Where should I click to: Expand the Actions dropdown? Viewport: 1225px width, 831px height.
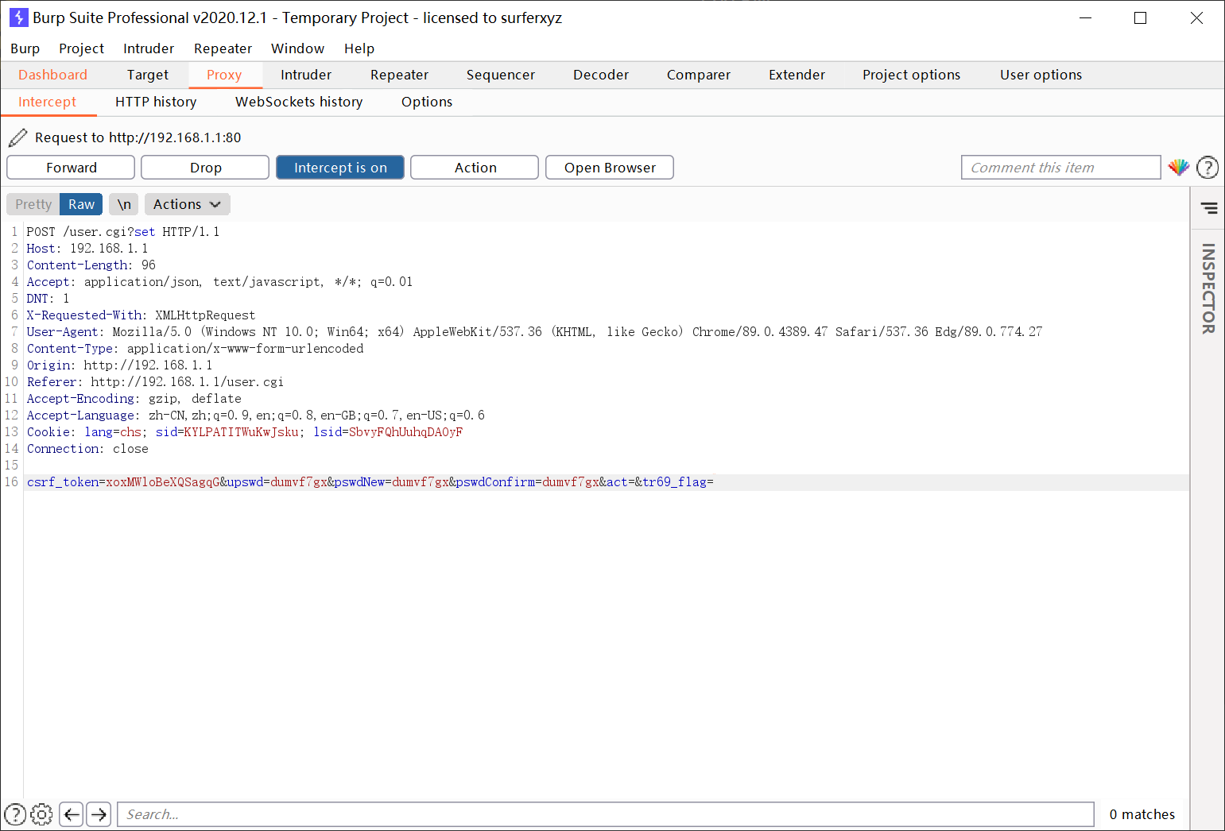(x=187, y=204)
